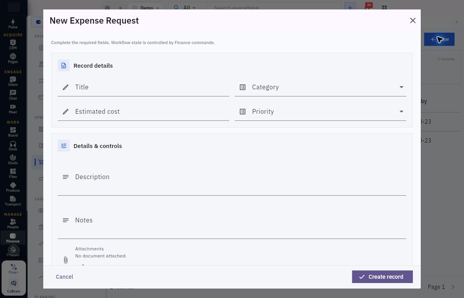464x298 pixels.
Task: Open the Board module
Action: coord(13,132)
